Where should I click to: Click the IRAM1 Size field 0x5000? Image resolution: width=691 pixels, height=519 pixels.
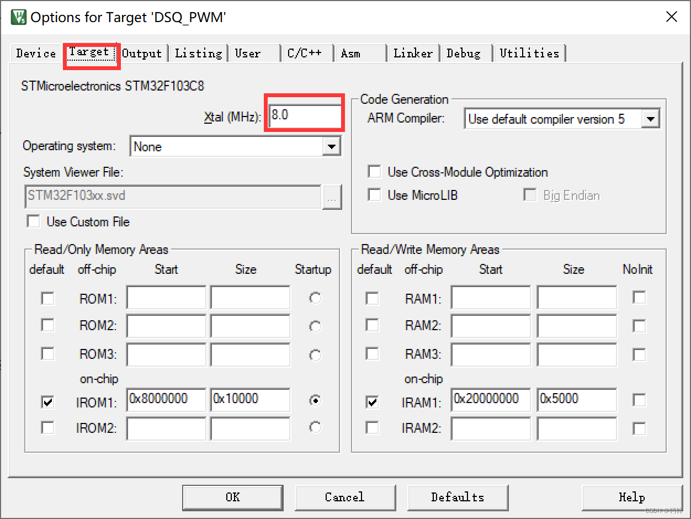577,400
